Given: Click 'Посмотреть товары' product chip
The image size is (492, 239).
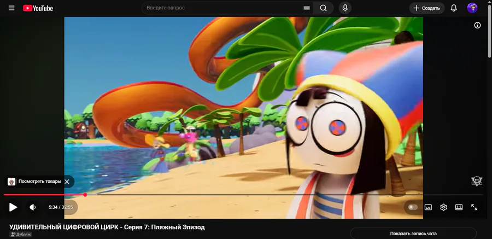Looking at the screenshot, I should click(40, 182).
